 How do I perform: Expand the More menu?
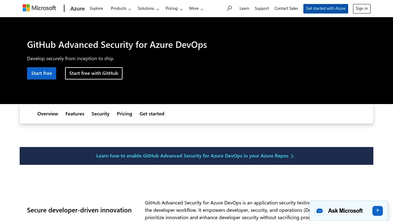coord(196,9)
